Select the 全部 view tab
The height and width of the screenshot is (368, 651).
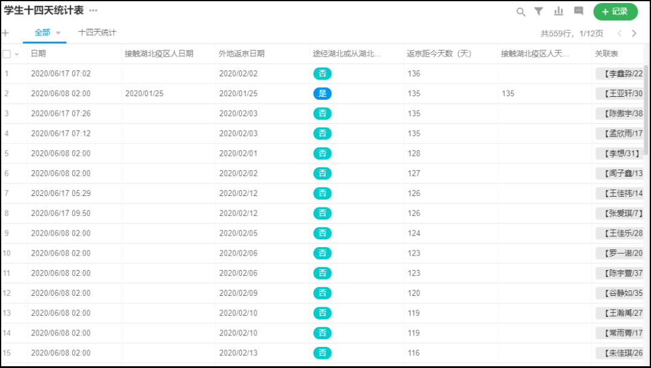tap(42, 32)
